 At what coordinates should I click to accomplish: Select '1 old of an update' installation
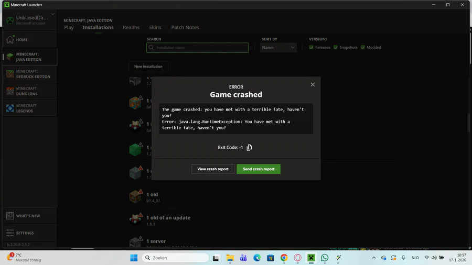coord(262,220)
